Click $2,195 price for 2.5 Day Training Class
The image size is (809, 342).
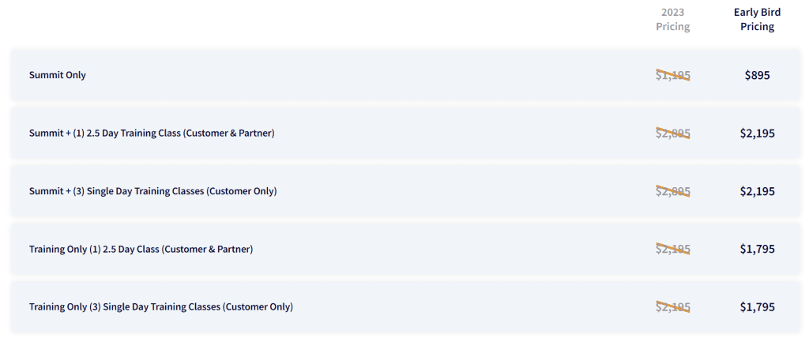(x=757, y=133)
